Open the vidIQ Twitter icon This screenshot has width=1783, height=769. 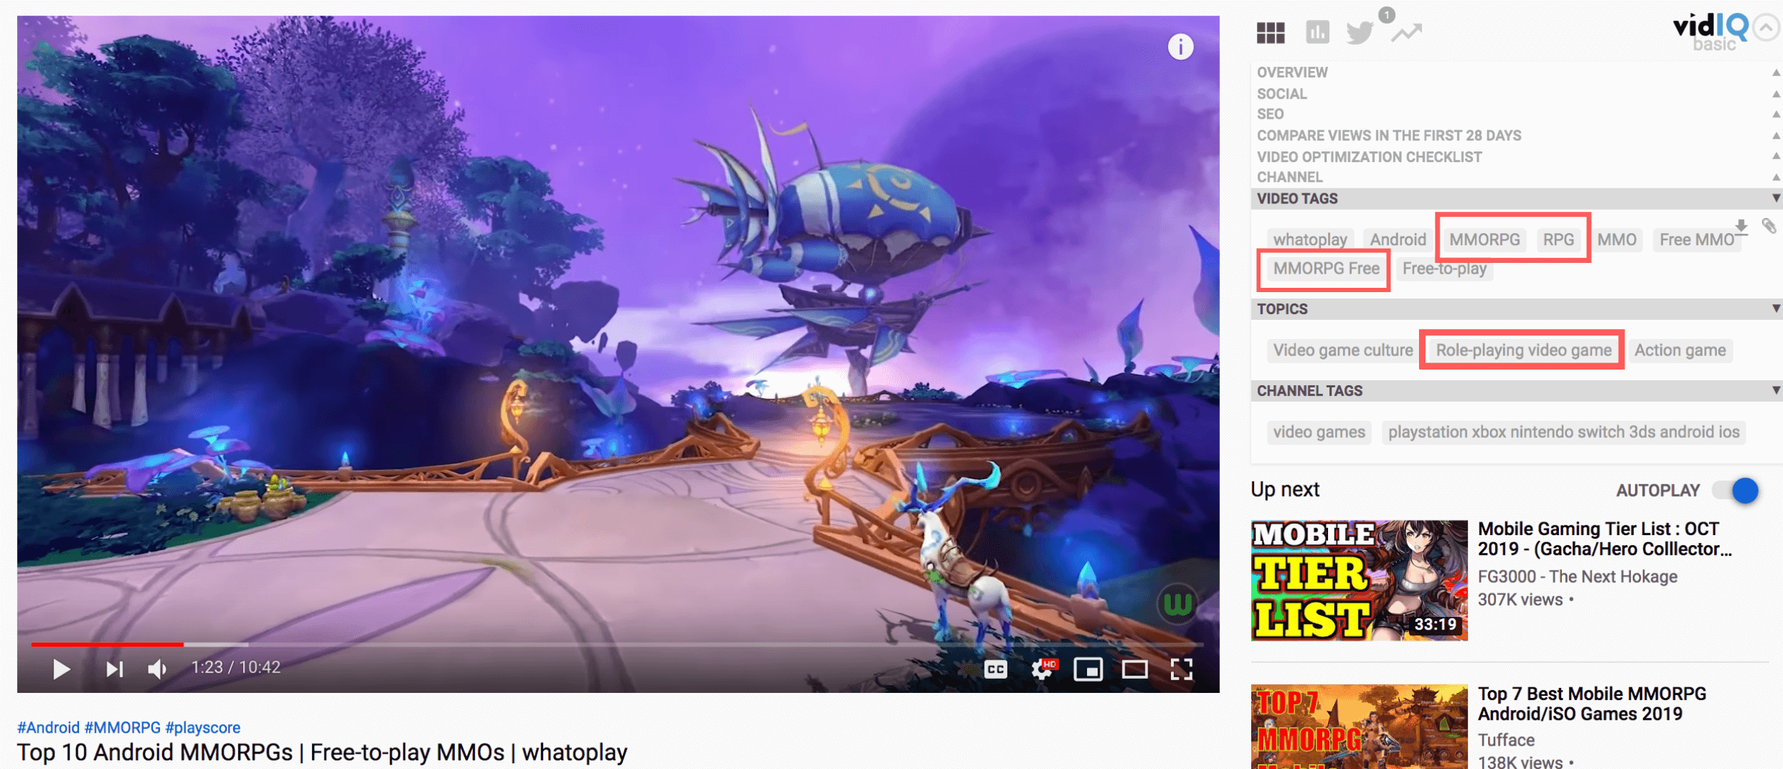(x=1360, y=33)
